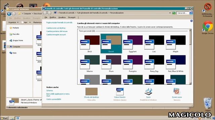Click scroll up arrow of themes list

[x=190, y=30]
